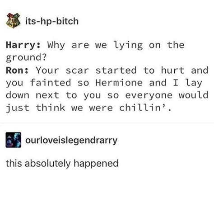Click the word "would" in the post text
The height and width of the screenshot is (203, 214).
[193, 95]
